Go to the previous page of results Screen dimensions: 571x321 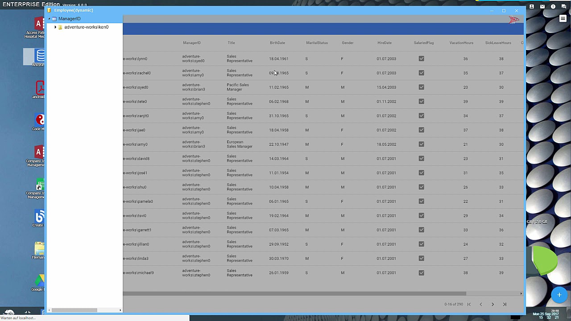point(481,304)
